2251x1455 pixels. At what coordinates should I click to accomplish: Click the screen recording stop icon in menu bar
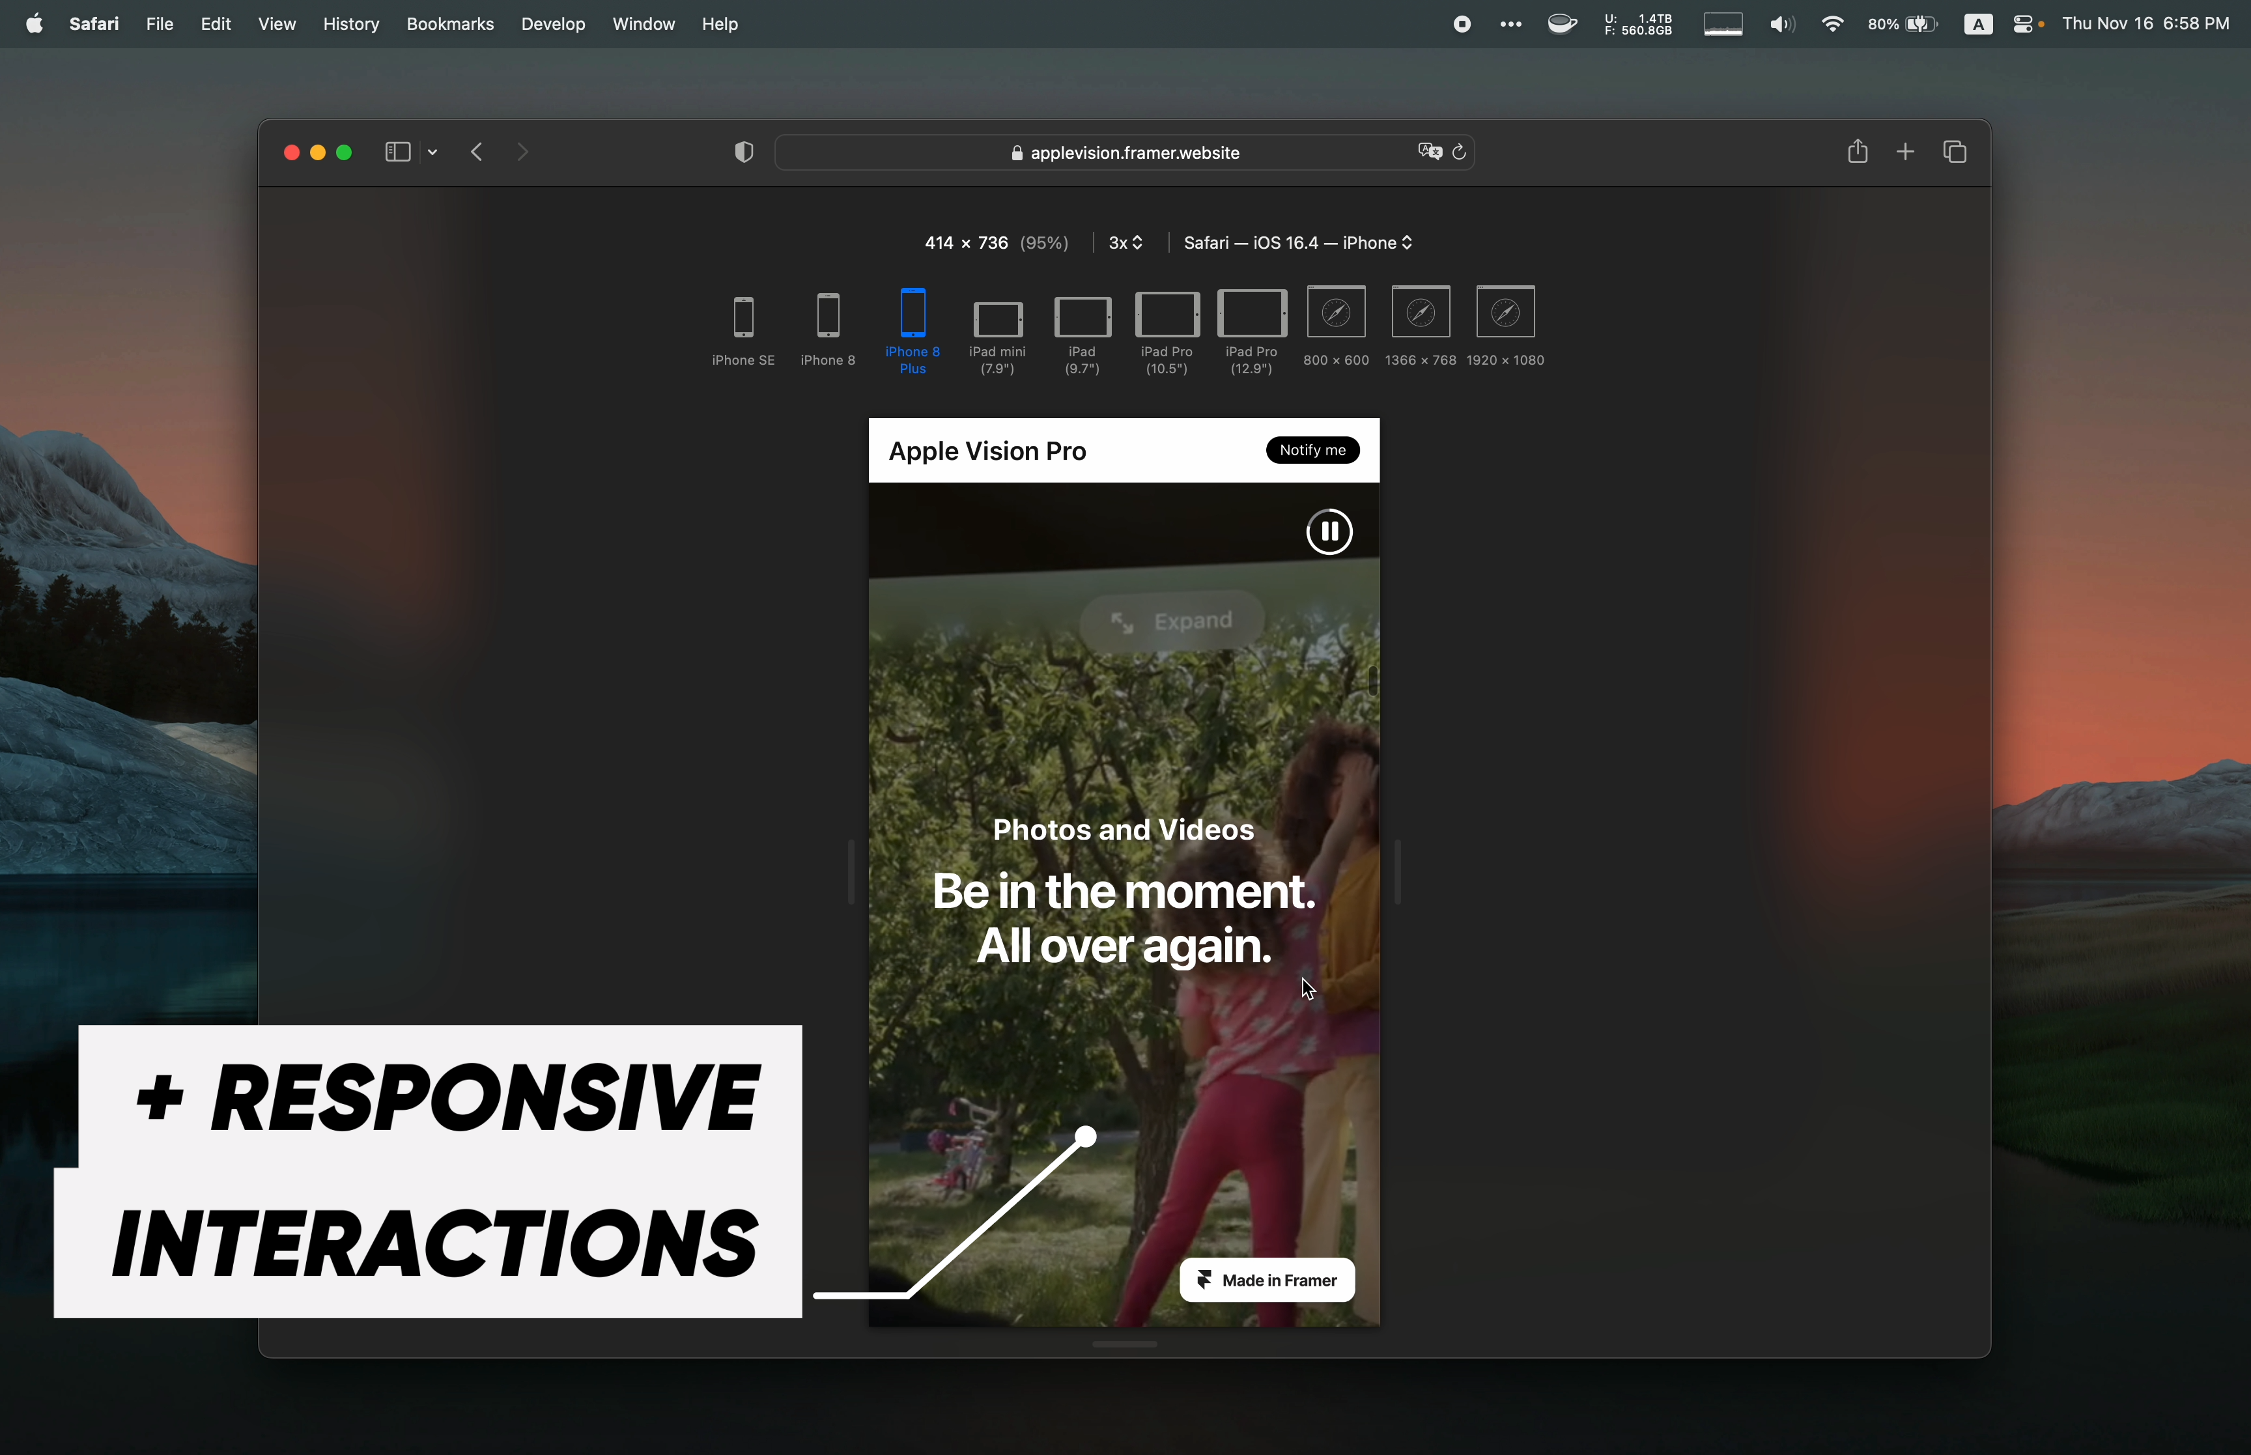tap(1462, 25)
